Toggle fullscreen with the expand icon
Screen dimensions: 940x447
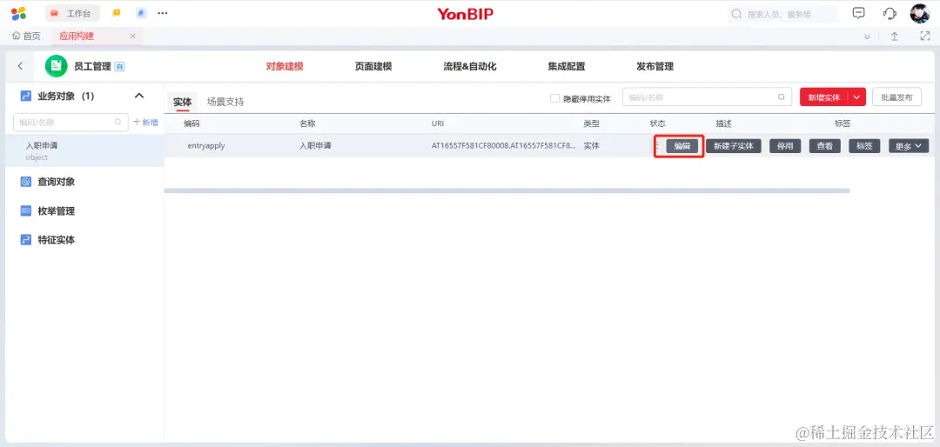tap(924, 36)
